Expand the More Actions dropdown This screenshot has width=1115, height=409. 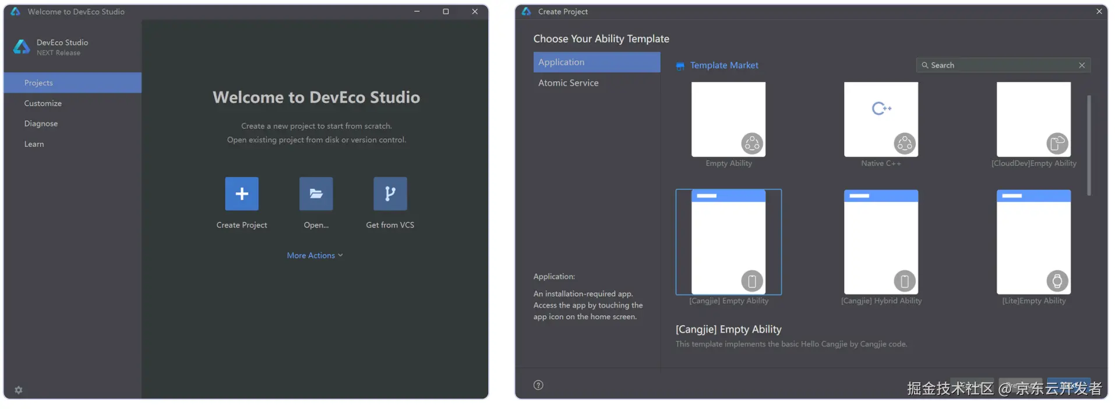point(315,255)
